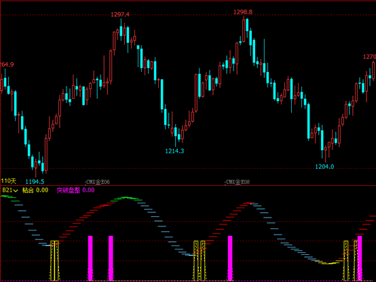Select the 1297.4 high price label
The width and height of the screenshot is (376, 282).
120,15
